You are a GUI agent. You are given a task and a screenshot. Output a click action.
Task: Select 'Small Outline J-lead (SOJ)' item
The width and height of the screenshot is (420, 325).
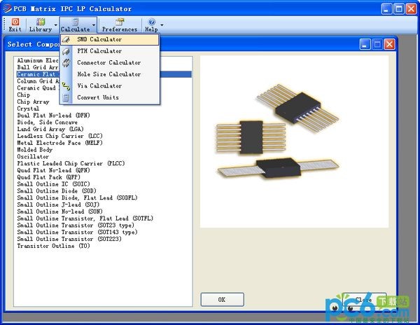[x=58, y=205]
